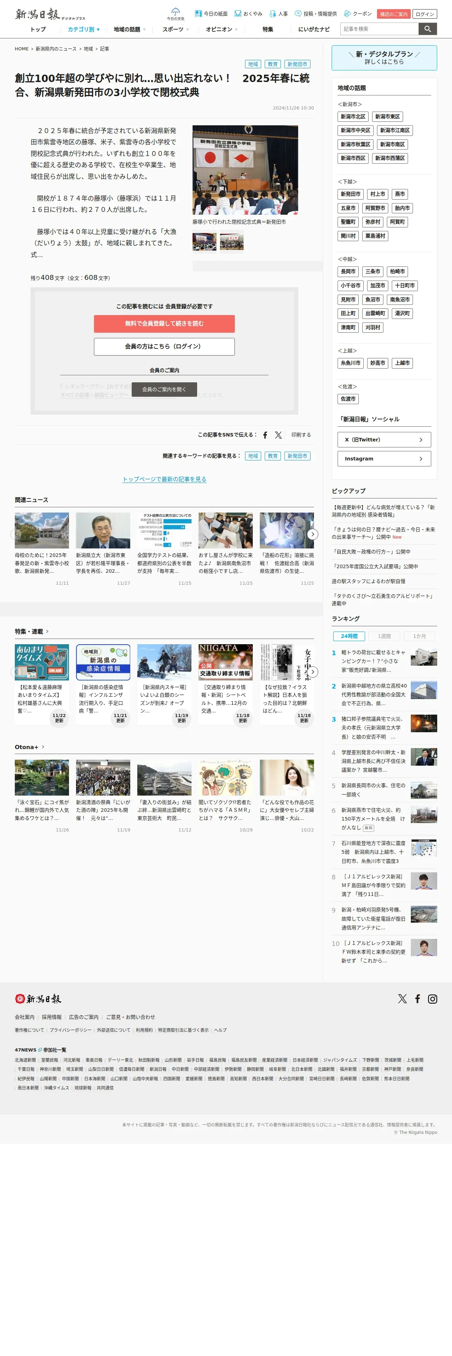This screenshot has width=452, height=1356.
Task: Open 「自民大敗－政権の行方－」 pickup link
Action: click(x=371, y=552)
